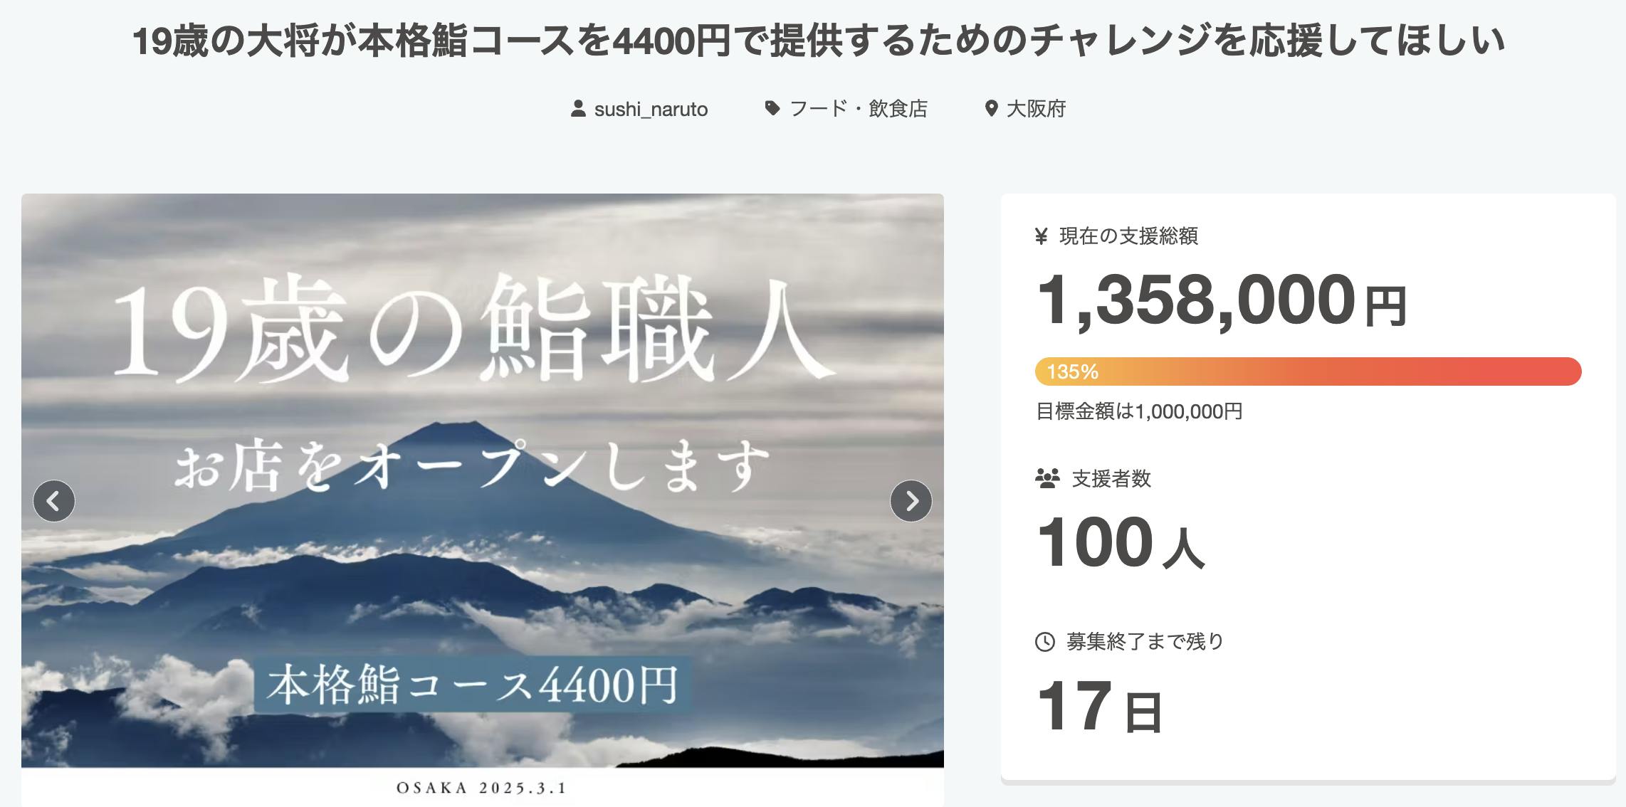Click the next image arrow on carousel

911,501
